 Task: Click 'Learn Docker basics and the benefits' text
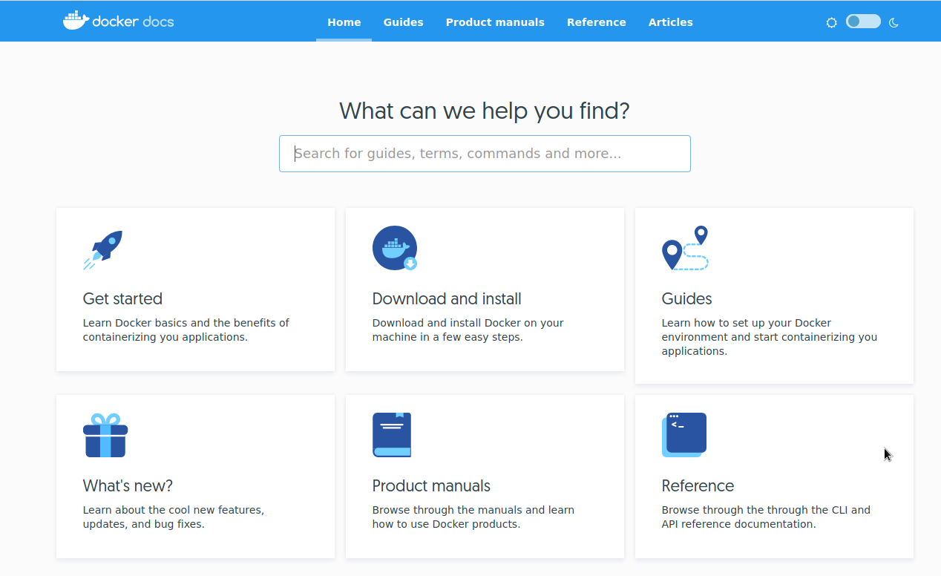[x=186, y=323]
